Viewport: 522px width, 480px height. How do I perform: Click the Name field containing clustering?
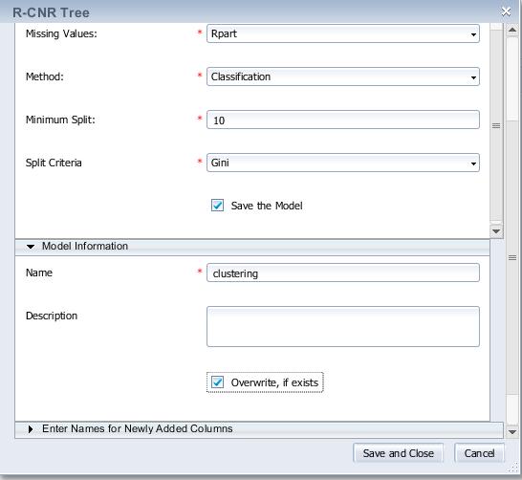point(343,273)
